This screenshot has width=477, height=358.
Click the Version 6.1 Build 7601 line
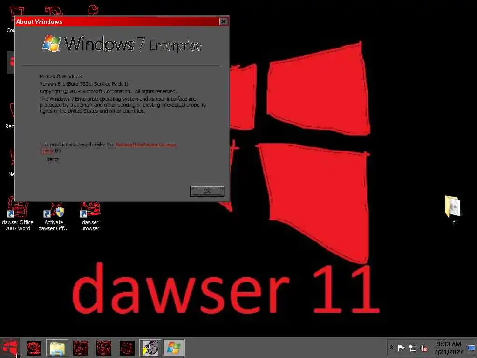click(x=84, y=84)
